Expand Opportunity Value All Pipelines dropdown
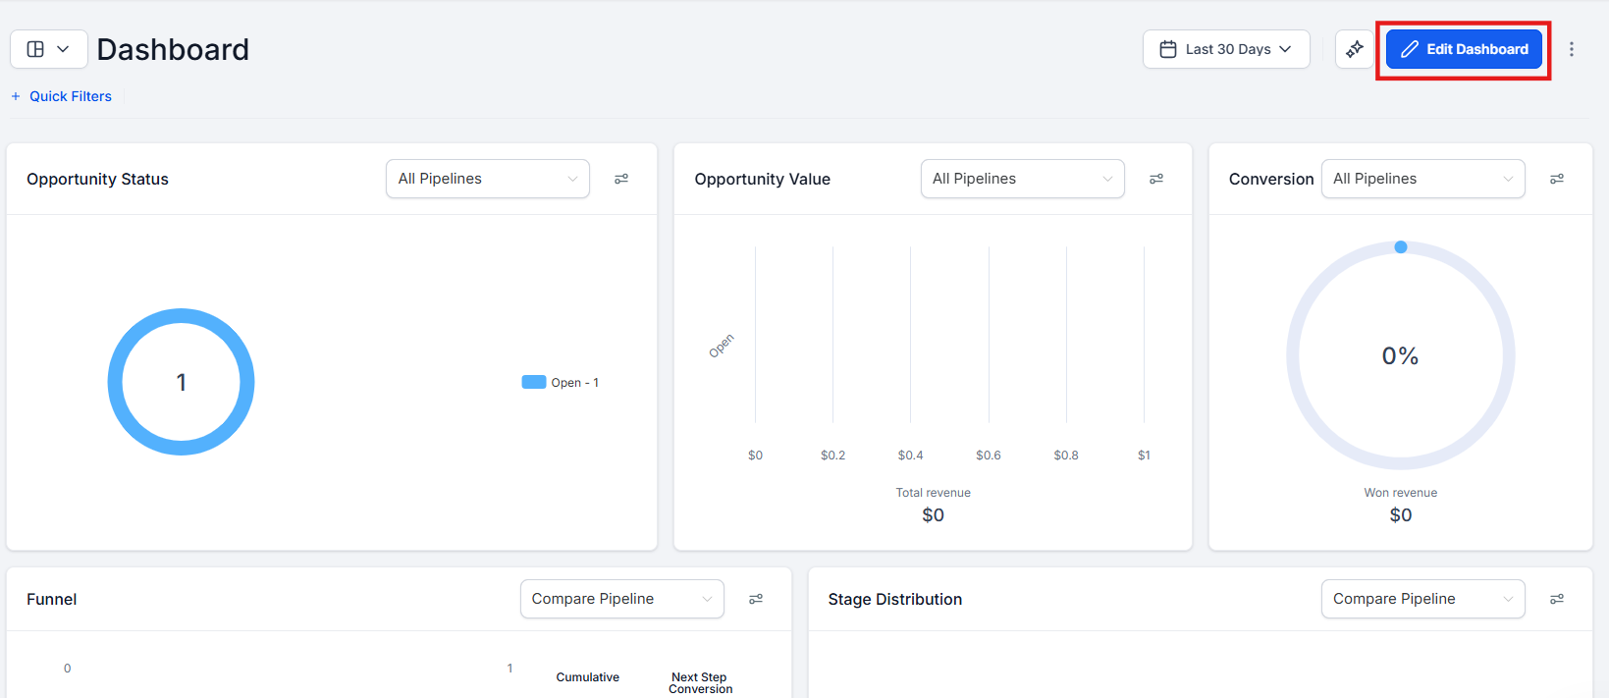Image resolution: width=1609 pixels, height=698 pixels. 1022,179
